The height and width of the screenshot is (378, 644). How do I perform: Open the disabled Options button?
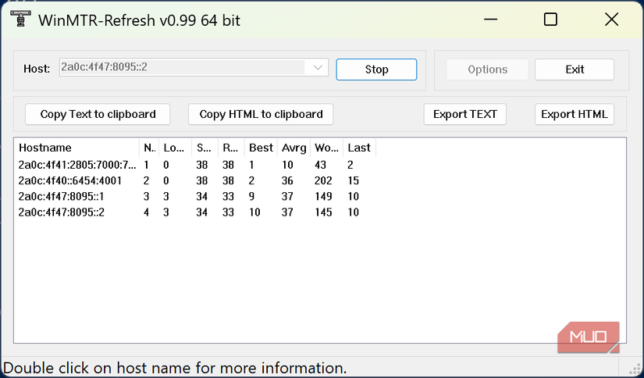pos(487,70)
